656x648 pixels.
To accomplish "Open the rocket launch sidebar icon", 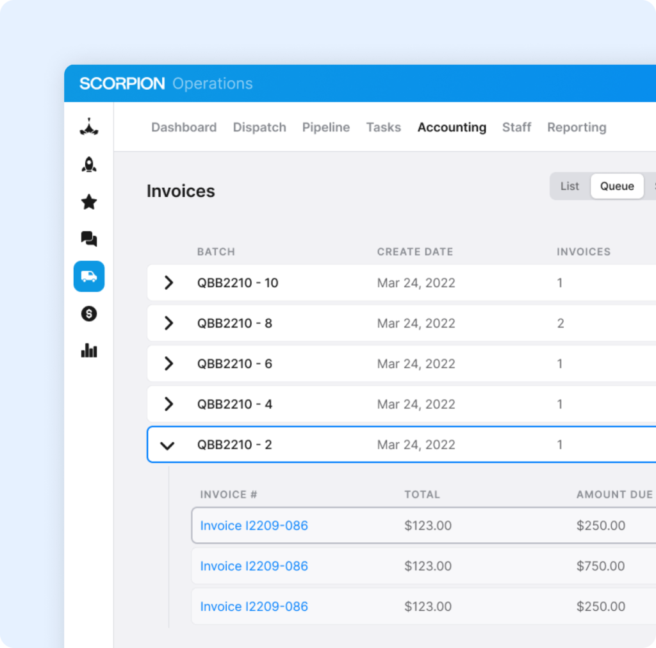I will click(89, 164).
